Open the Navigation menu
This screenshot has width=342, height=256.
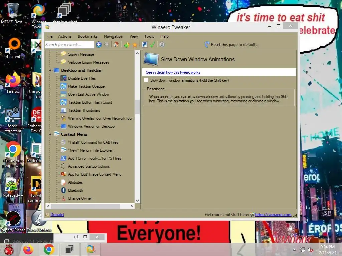[x=114, y=36]
